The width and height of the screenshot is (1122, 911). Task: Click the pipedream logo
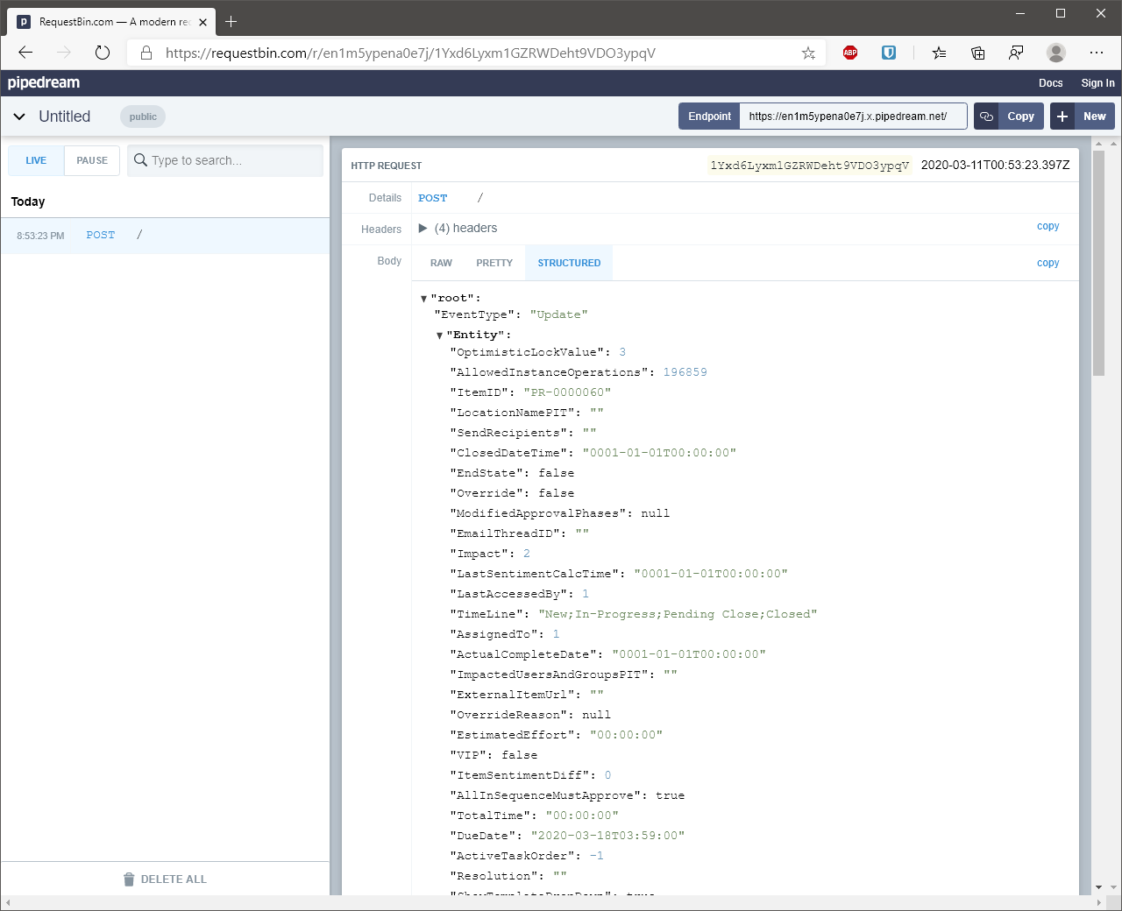pos(44,82)
